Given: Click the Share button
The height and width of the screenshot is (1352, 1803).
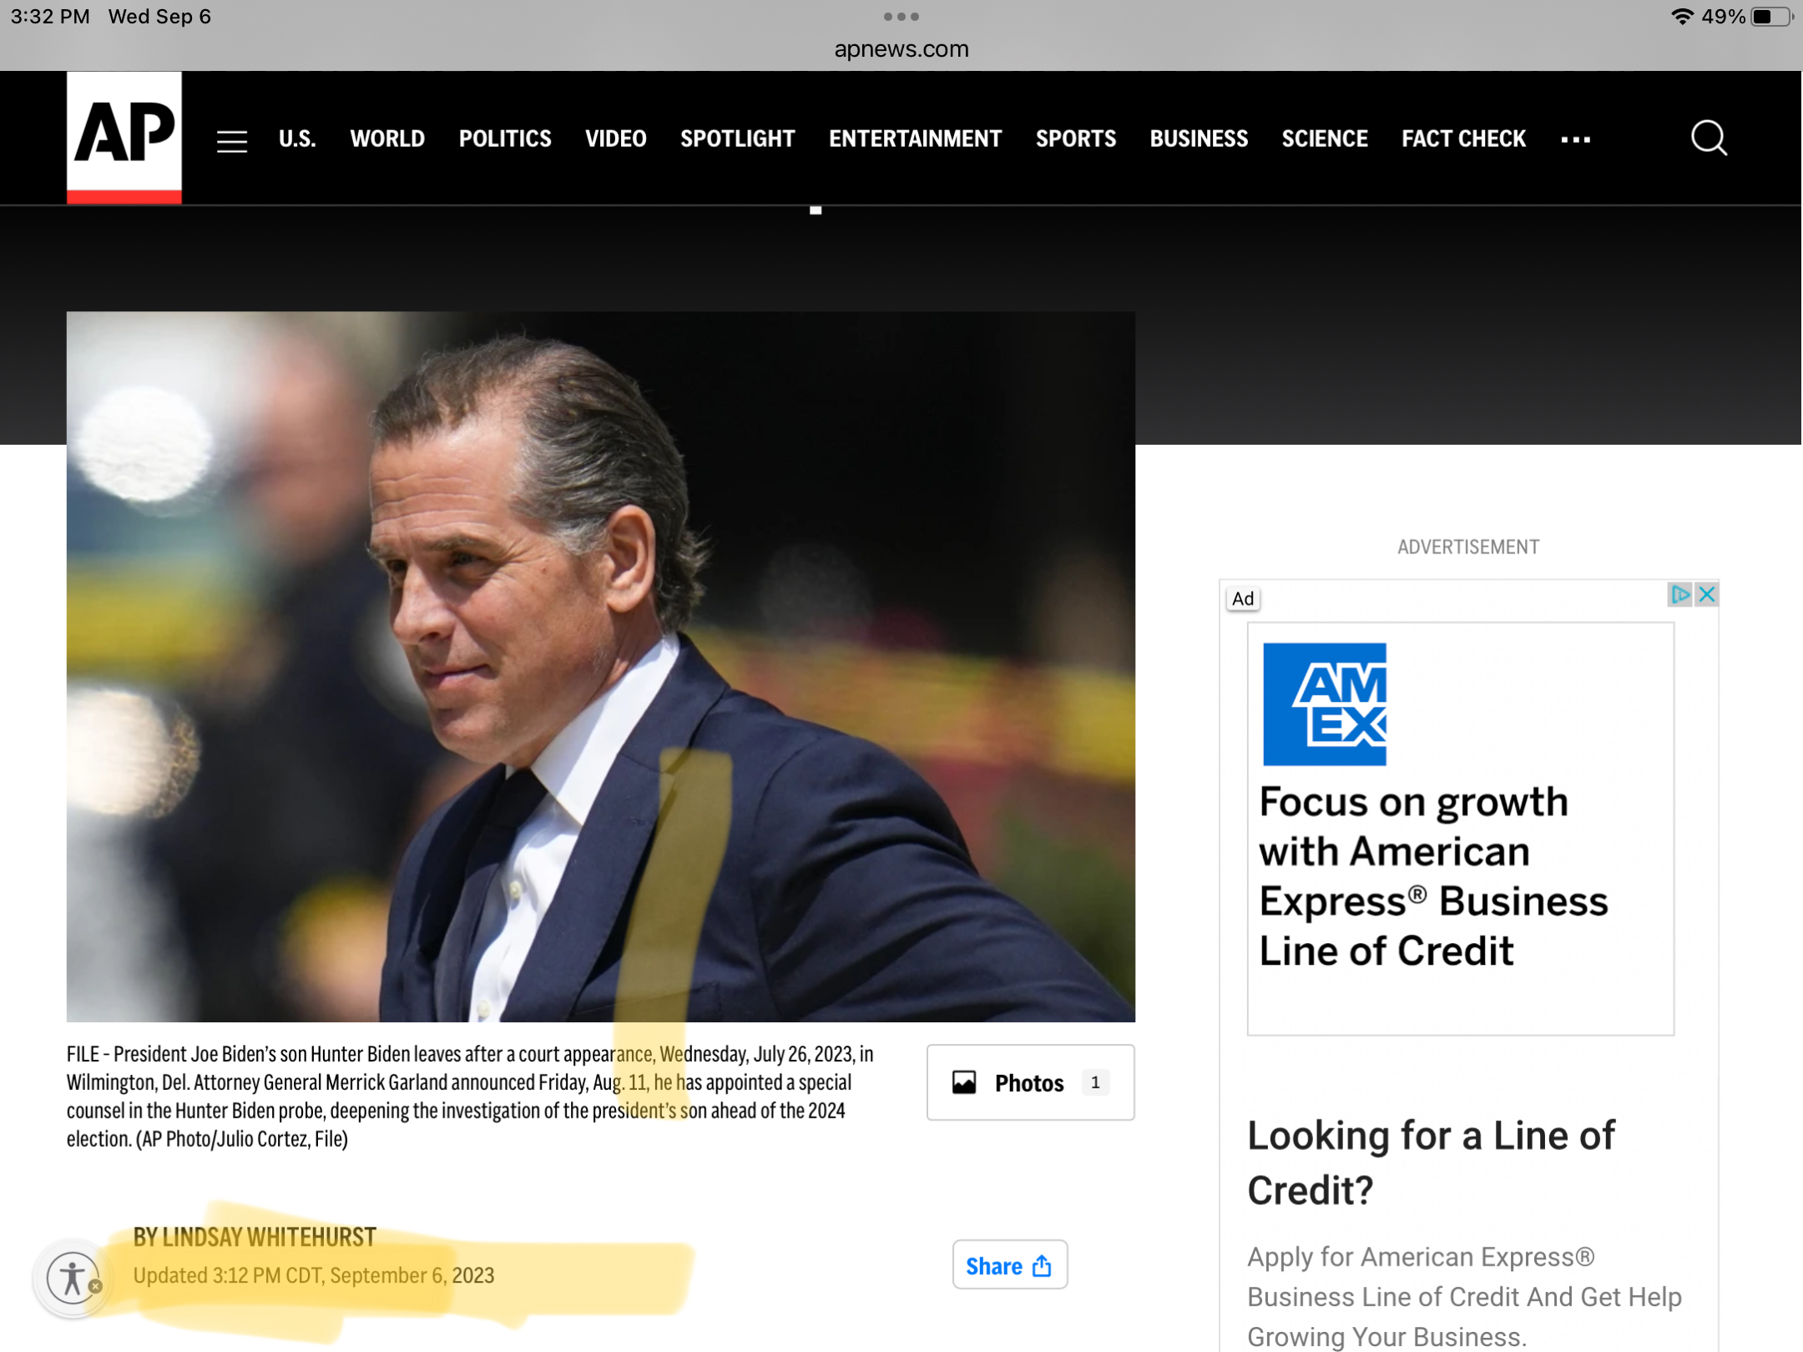Looking at the screenshot, I should pyautogui.click(x=1009, y=1264).
